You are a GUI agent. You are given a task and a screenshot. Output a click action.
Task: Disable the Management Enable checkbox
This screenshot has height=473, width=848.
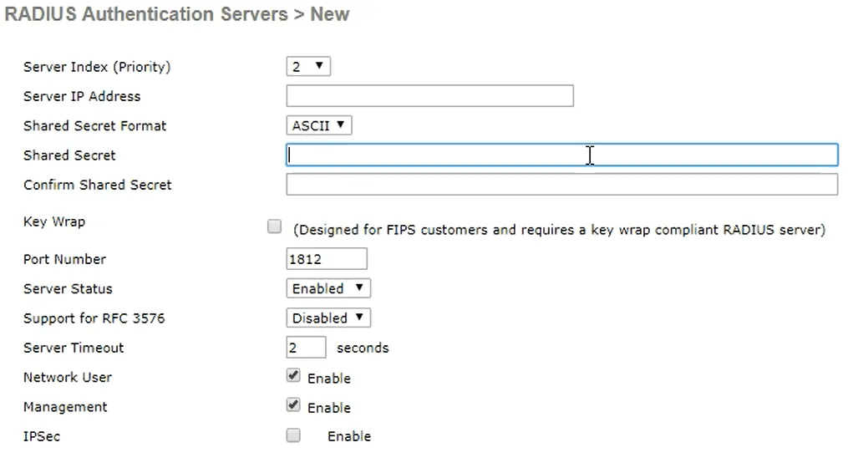click(x=293, y=405)
